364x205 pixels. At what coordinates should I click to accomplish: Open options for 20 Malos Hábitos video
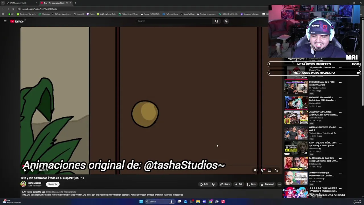[340, 173]
